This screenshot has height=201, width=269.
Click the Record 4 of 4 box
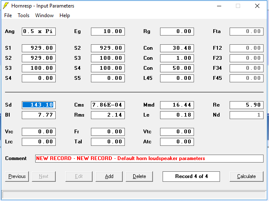point(191,176)
